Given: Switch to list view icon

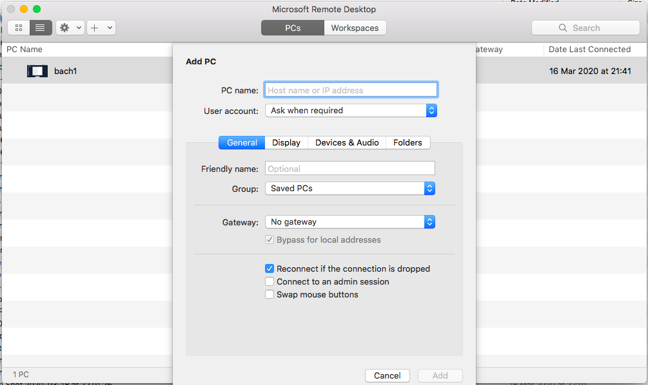Looking at the screenshot, I should (40, 28).
